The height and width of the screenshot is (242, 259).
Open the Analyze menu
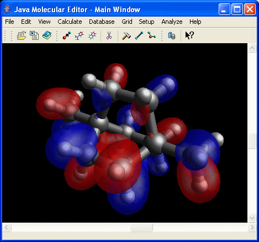pyautogui.click(x=172, y=22)
